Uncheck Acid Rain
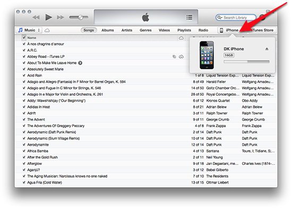 (24, 76)
